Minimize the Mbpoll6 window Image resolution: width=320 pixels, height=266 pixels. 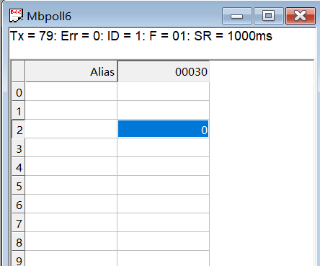coord(237,16)
